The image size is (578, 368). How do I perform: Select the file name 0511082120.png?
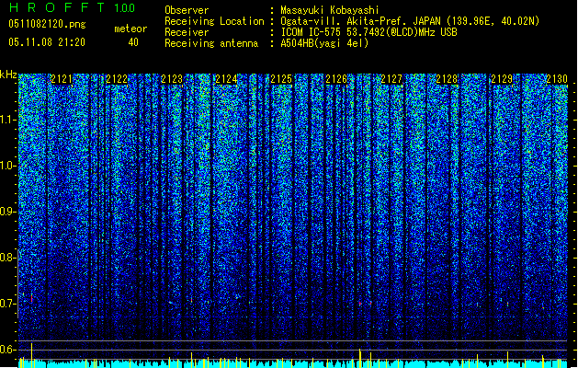point(47,24)
